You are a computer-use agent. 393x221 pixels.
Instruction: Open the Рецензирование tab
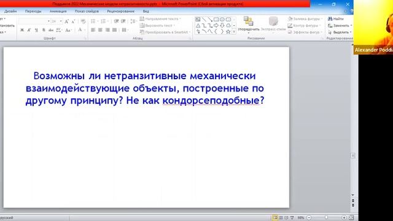coord(120,11)
